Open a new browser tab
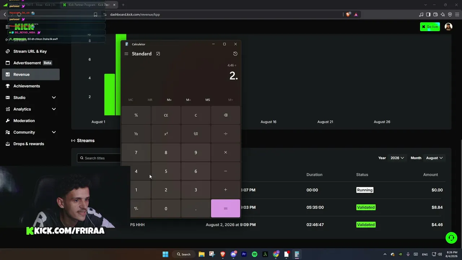Viewport: 462px width, 260px height. [x=123, y=5]
